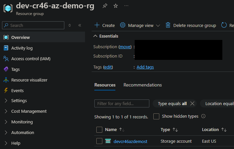Mark resource group as favorite star

point(116,6)
